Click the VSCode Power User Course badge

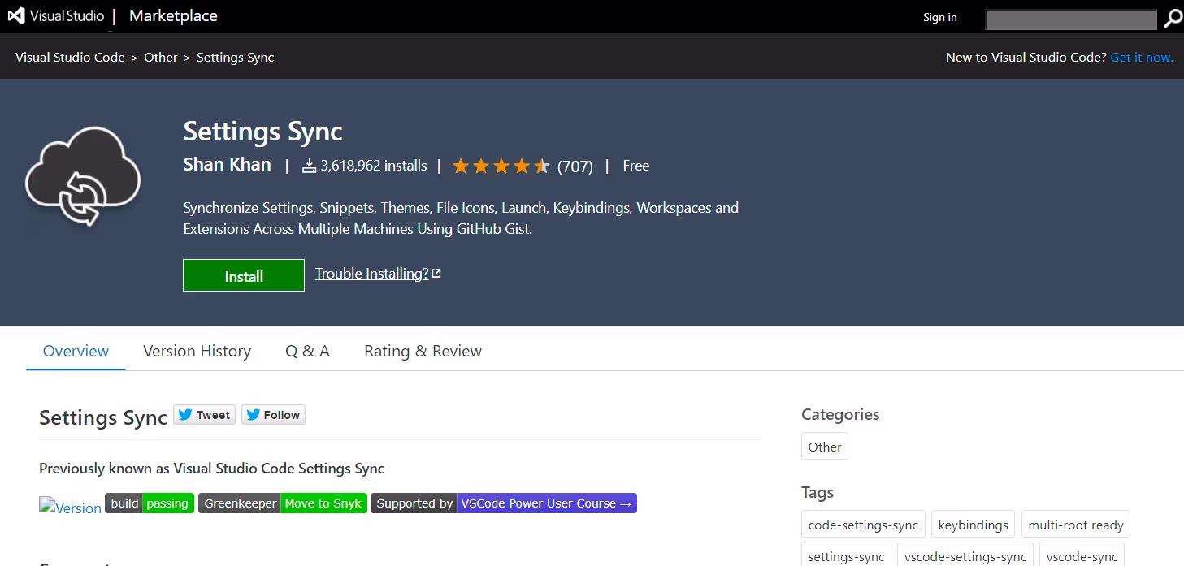(x=504, y=503)
